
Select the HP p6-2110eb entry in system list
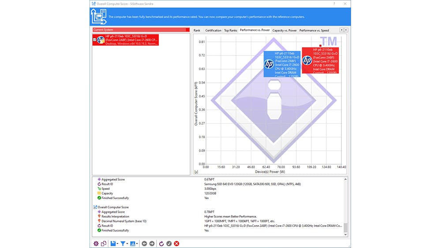[x=126, y=40]
